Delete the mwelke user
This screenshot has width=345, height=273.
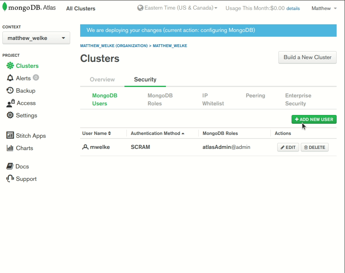coord(315,147)
